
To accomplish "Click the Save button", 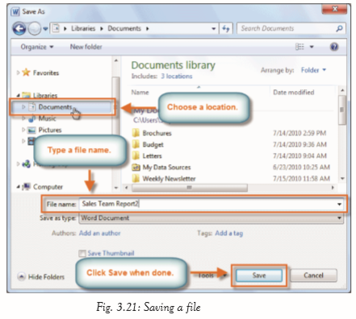I will click(259, 275).
